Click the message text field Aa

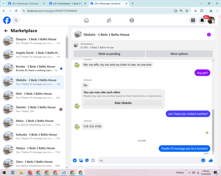point(149,161)
